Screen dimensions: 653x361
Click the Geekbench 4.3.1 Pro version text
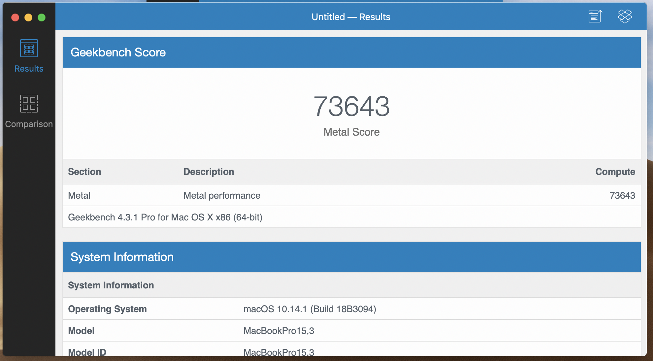coord(165,217)
